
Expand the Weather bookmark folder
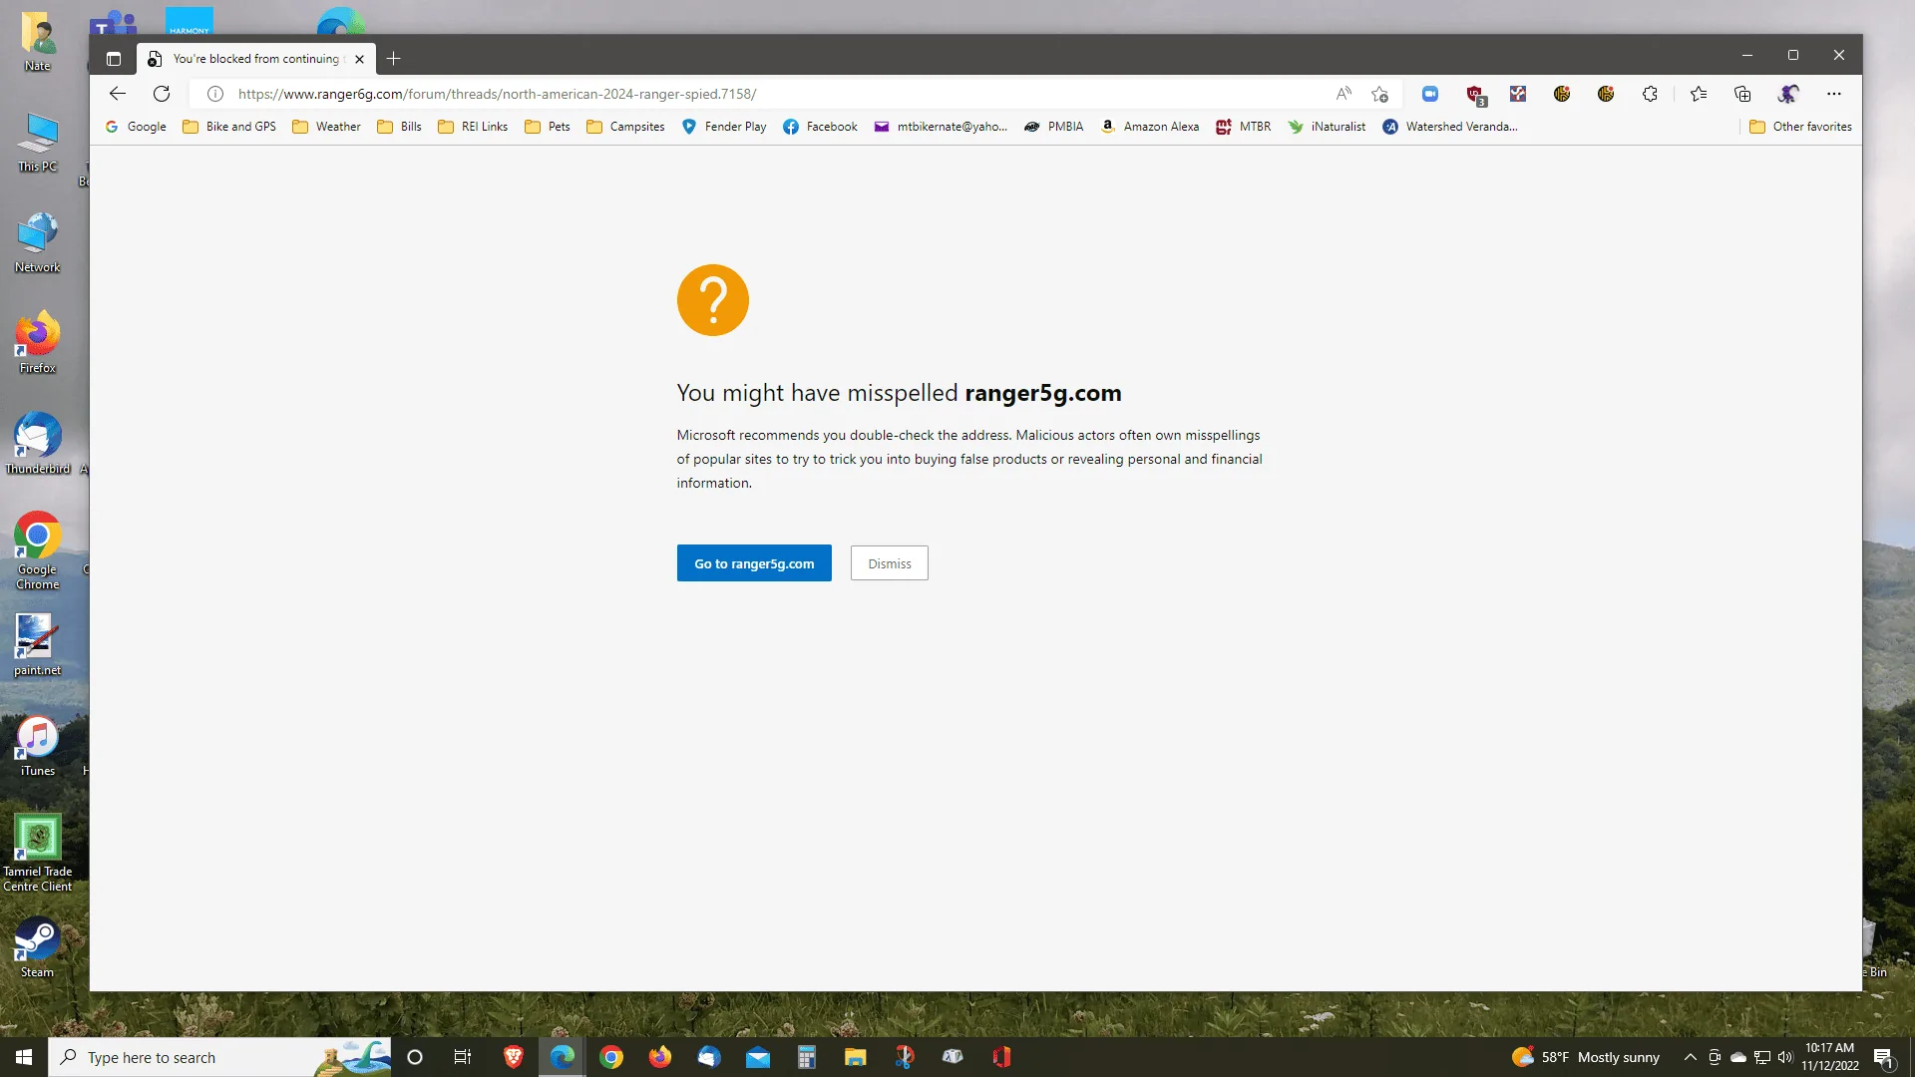[327, 127]
